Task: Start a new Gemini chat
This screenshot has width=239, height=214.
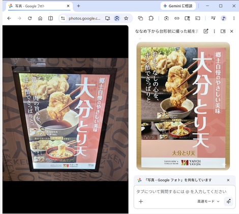Action: point(206,31)
